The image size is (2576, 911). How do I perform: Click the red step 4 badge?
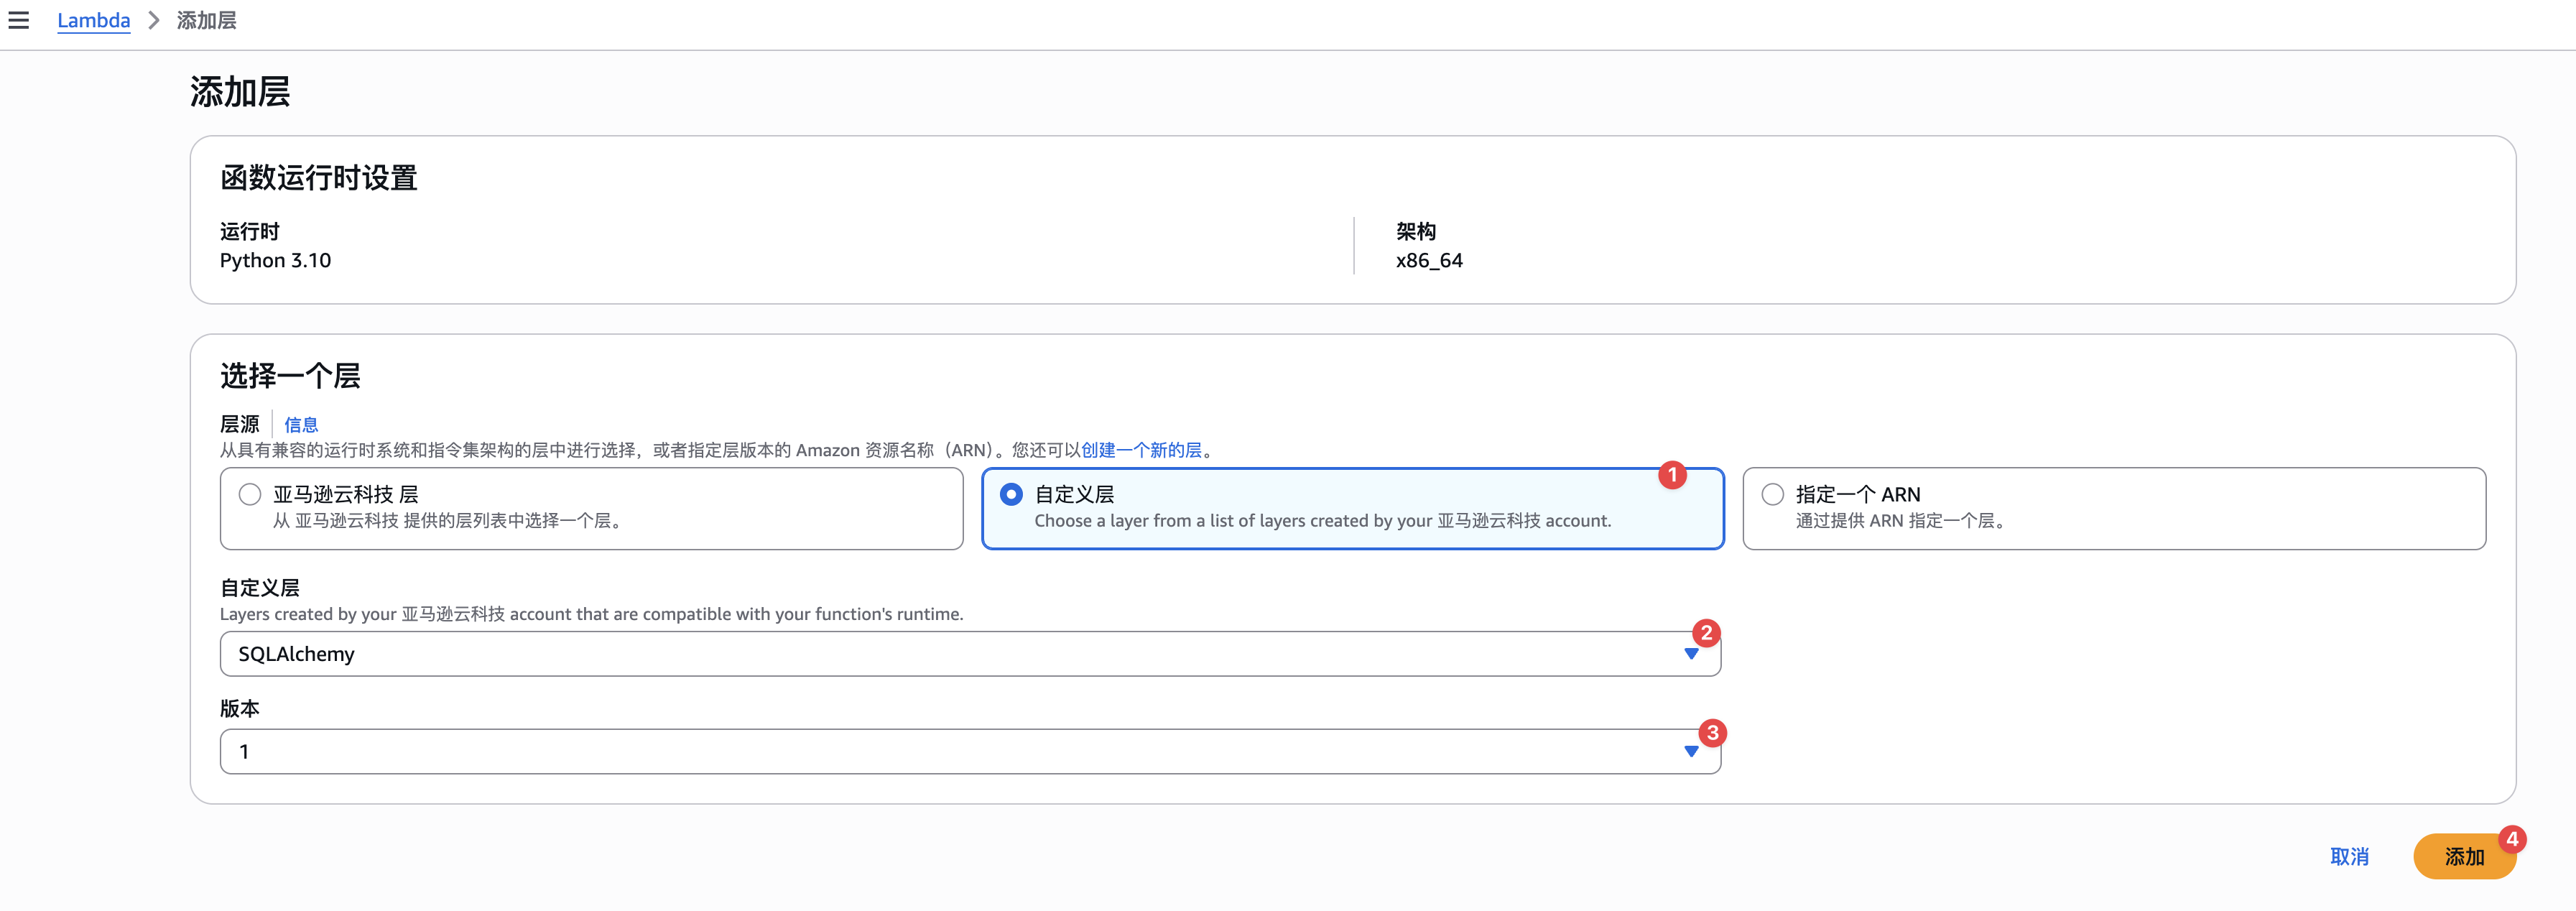(x=2511, y=839)
